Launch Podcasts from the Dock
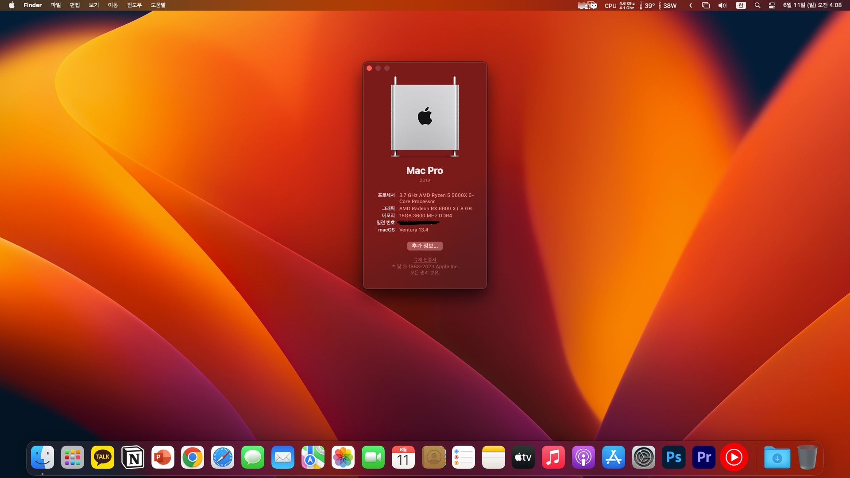850x478 pixels. 583,457
